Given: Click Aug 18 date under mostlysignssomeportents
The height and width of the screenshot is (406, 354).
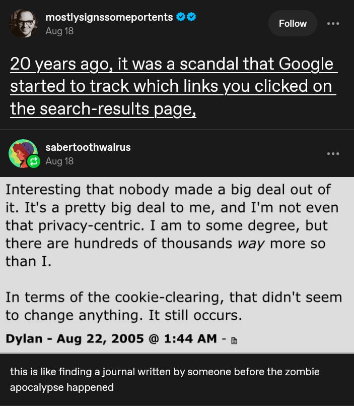Looking at the screenshot, I should click(59, 31).
